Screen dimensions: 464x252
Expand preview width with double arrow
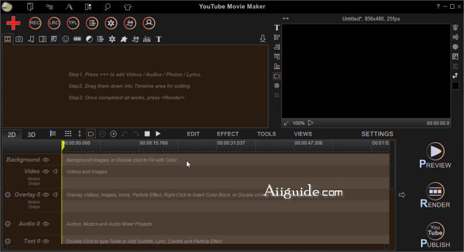[x=285, y=19]
